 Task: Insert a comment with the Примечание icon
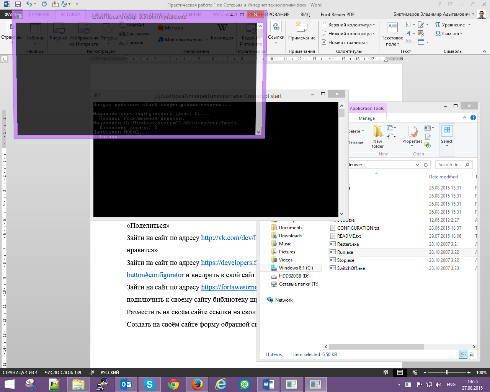302,31
